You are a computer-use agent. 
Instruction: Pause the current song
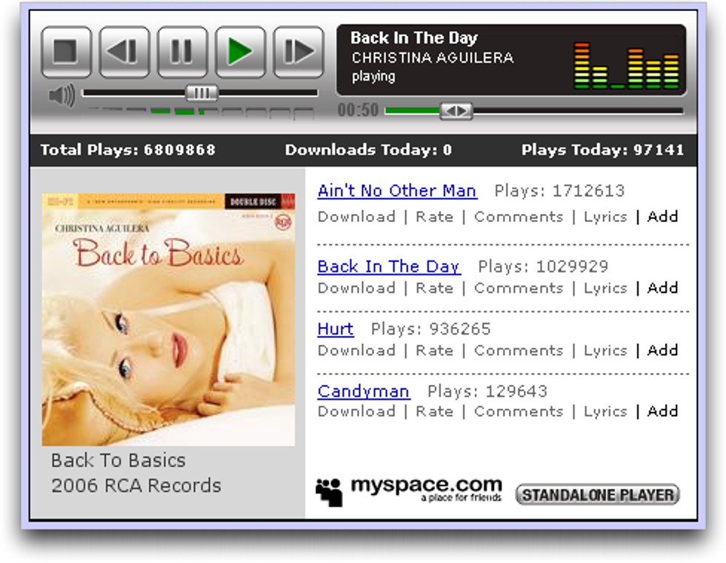tap(182, 52)
